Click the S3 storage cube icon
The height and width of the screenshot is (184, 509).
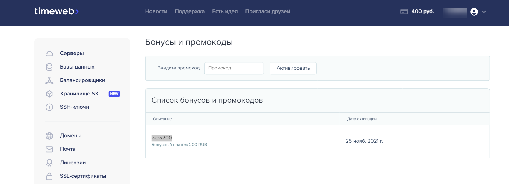coord(49,94)
